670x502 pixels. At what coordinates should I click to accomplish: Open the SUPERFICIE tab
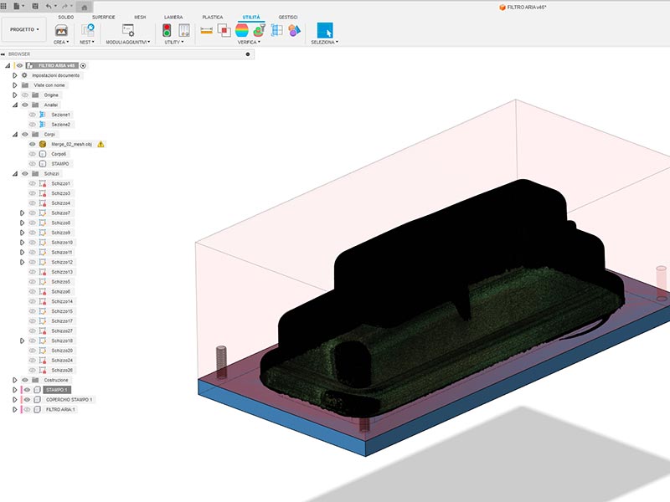coord(104,17)
